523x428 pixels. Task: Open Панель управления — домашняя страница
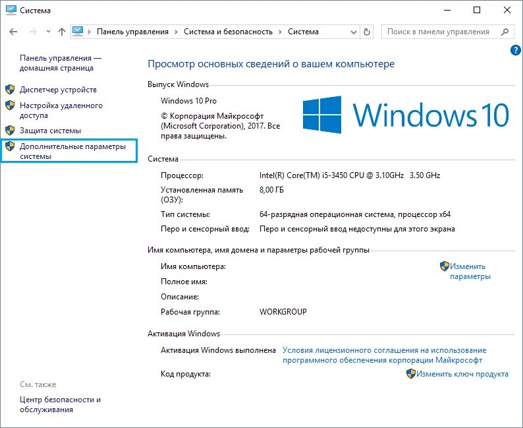61,63
